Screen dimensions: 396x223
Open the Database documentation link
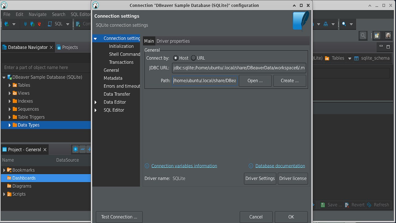point(280,166)
